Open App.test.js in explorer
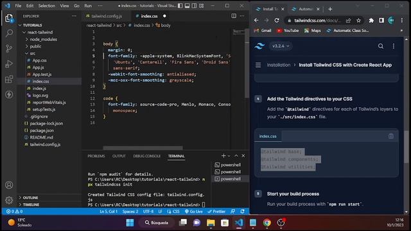Viewport: 411px width, 231px height. tap(42, 74)
